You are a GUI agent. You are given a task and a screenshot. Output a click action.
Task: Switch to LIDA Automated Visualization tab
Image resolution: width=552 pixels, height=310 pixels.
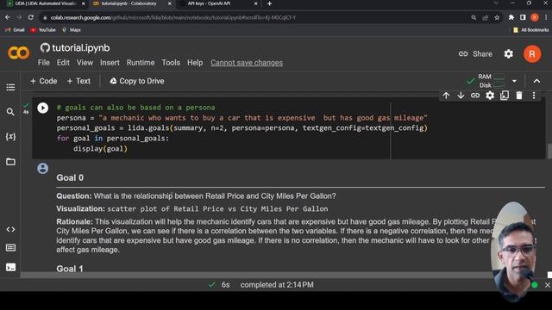(x=45, y=3)
